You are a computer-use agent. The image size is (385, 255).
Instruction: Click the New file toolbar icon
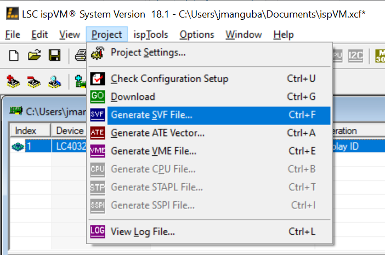coord(14,55)
